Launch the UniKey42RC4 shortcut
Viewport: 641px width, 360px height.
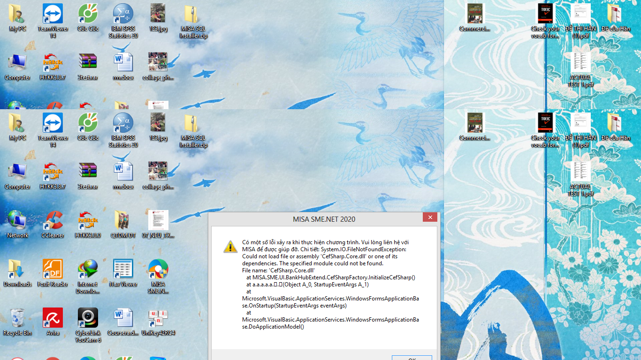[x=158, y=322]
